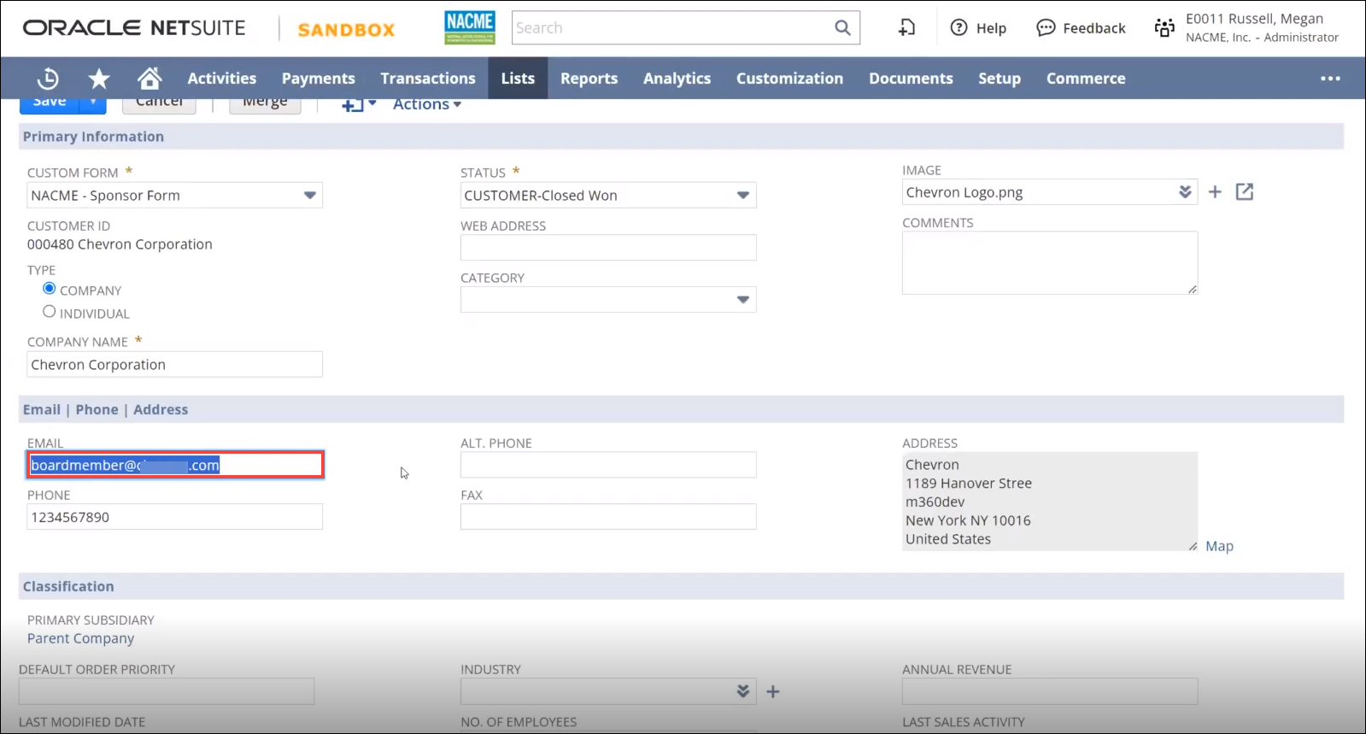This screenshot has width=1366, height=734.
Task: Click the Feedback button
Action: [1082, 28]
